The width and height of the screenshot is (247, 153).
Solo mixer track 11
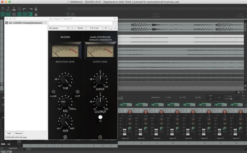click(193, 124)
